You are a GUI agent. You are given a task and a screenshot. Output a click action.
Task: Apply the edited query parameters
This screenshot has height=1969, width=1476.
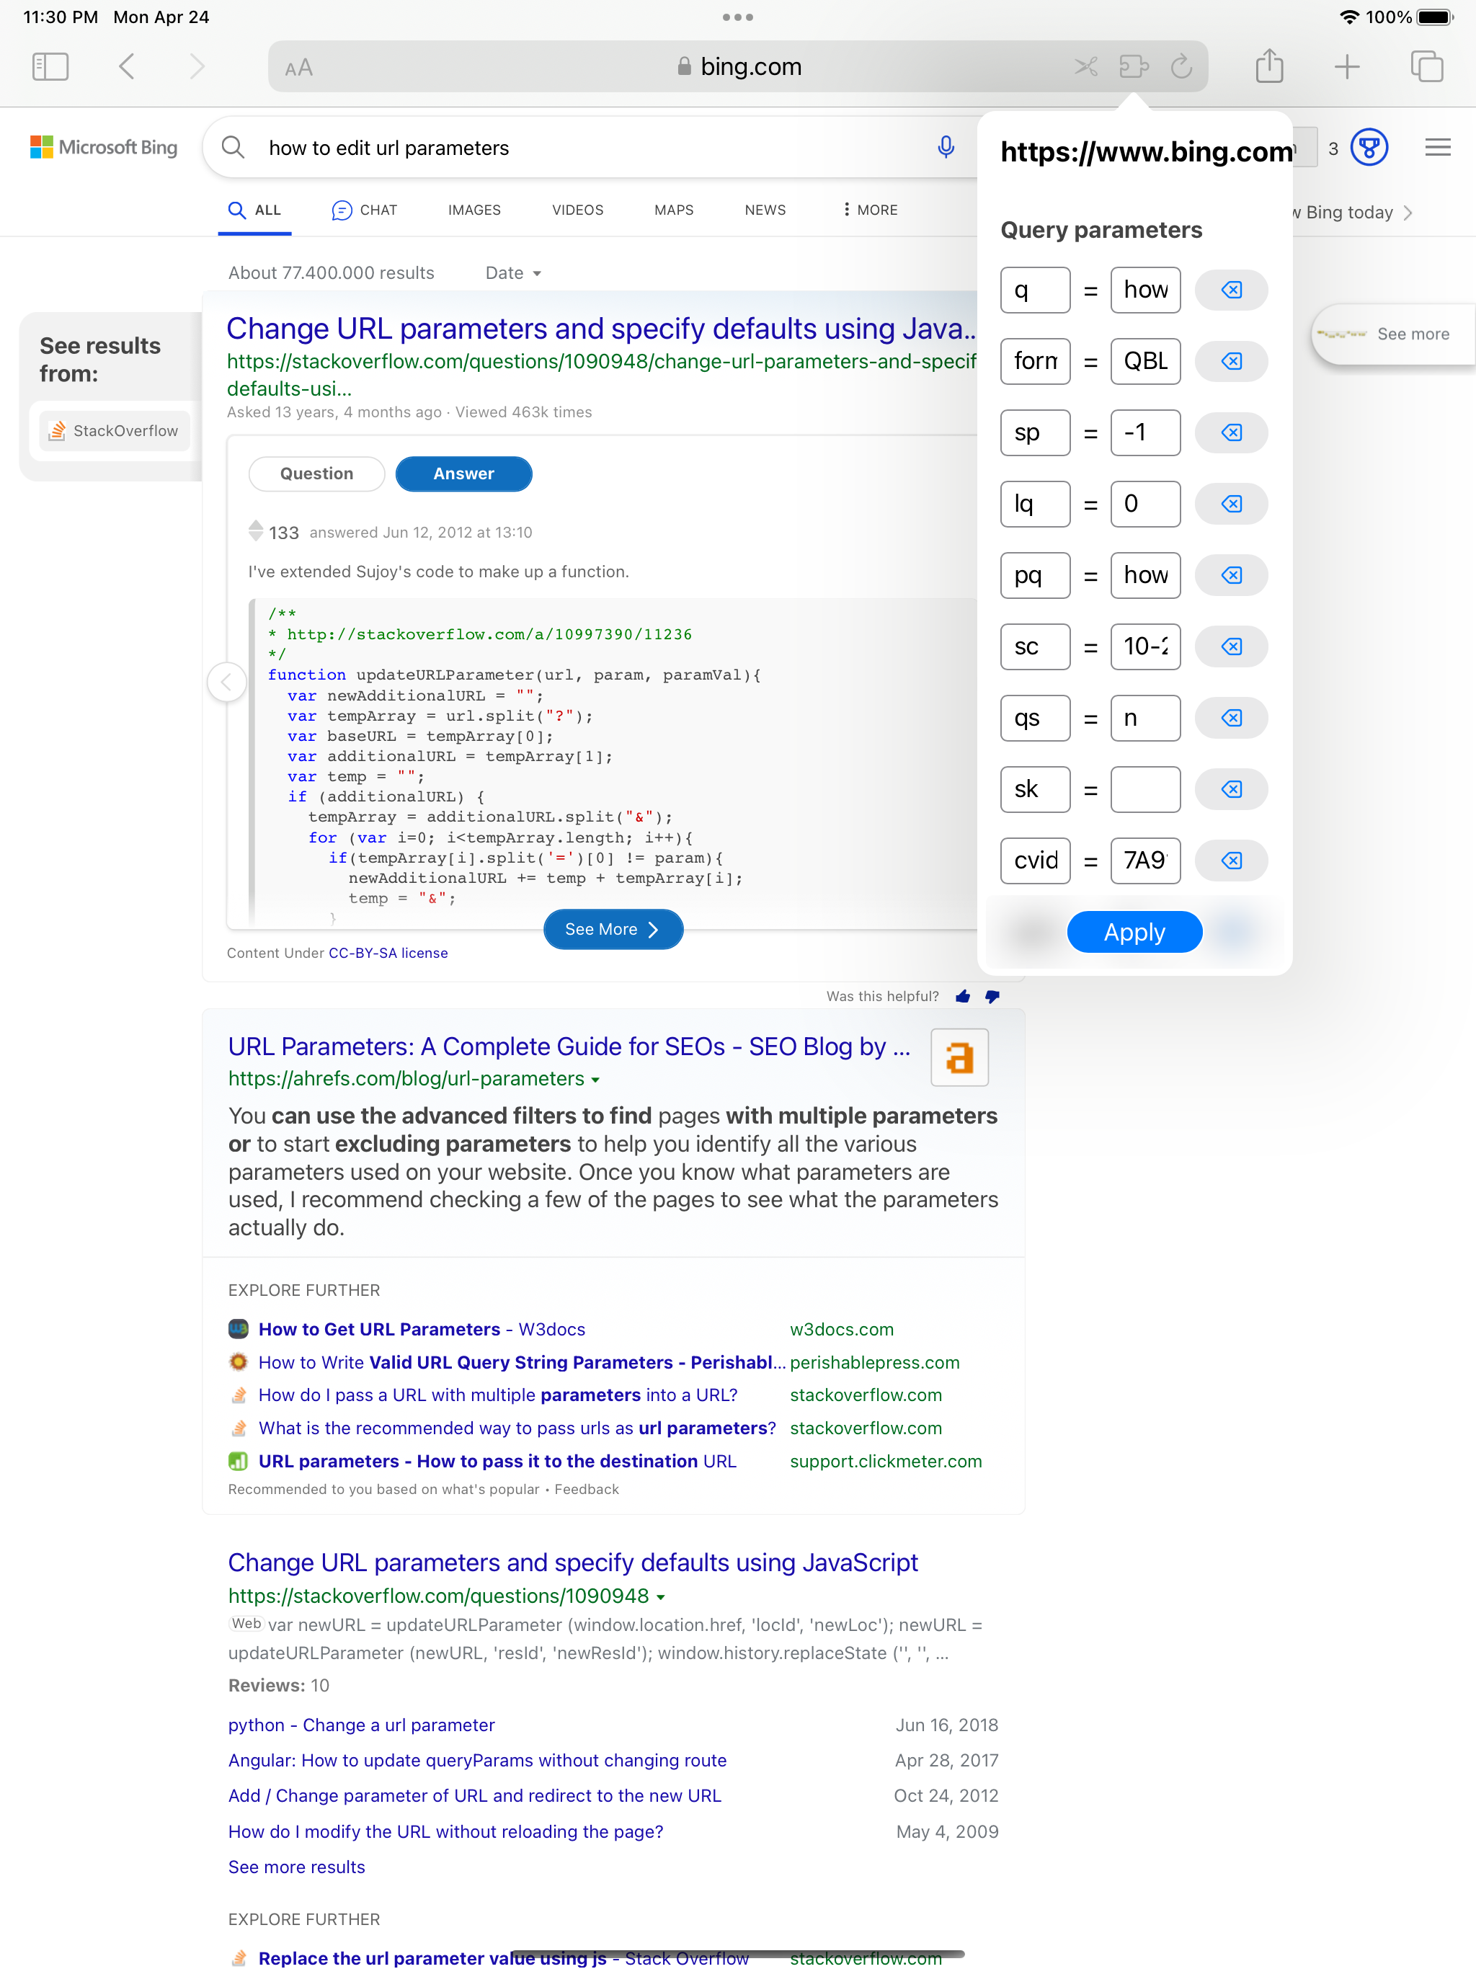(x=1135, y=932)
